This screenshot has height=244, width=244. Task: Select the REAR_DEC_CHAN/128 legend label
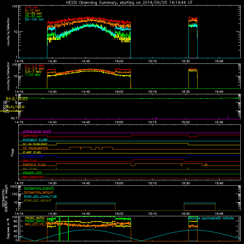coord(40,197)
